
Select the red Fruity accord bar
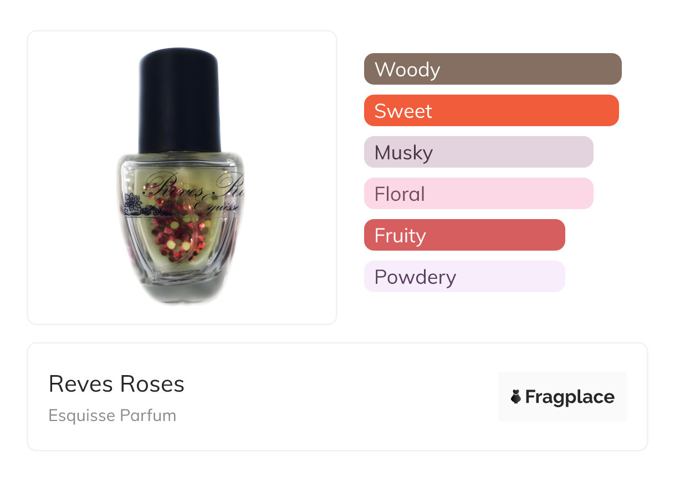point(464,235)
